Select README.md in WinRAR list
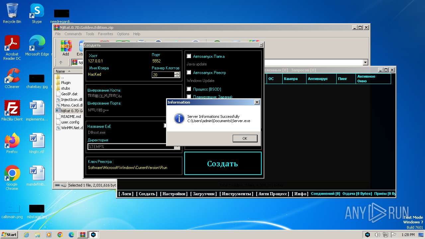 [71, 117]
